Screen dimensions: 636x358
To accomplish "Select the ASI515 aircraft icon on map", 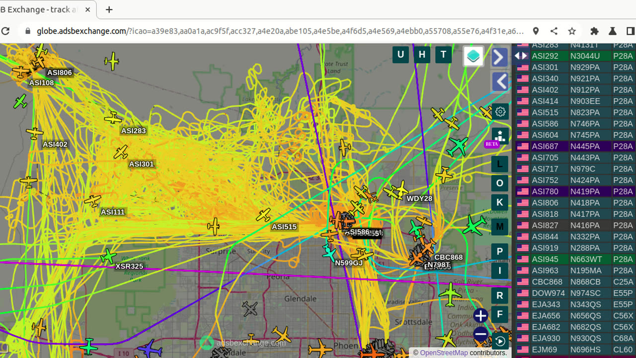I will 264,215.
